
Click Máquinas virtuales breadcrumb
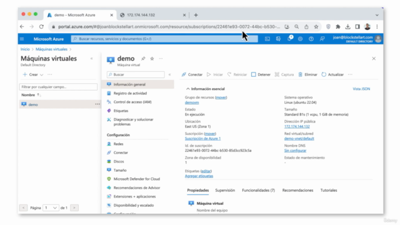pos(51,49)
